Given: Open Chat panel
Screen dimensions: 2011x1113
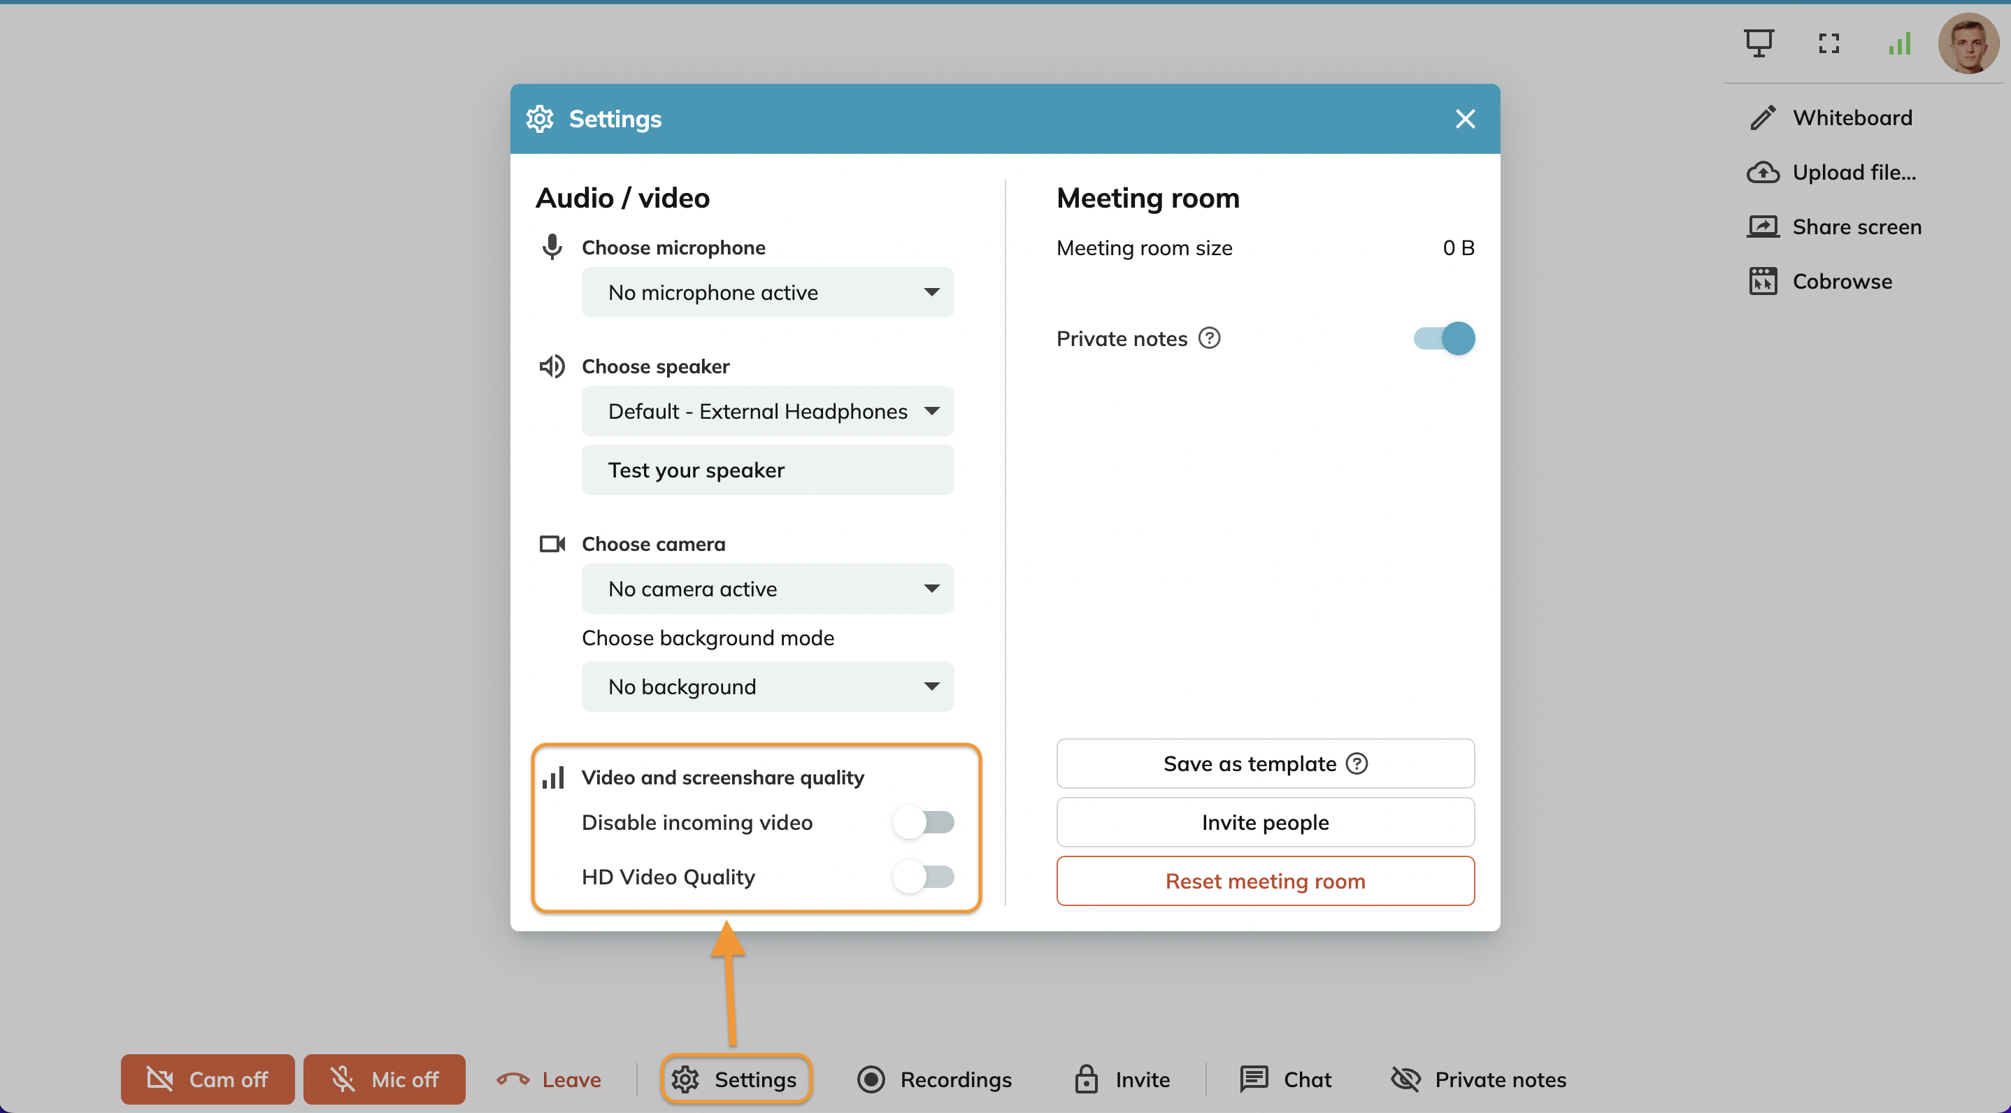Looking at the screenshot, I should click(x=1286, y=1079).
